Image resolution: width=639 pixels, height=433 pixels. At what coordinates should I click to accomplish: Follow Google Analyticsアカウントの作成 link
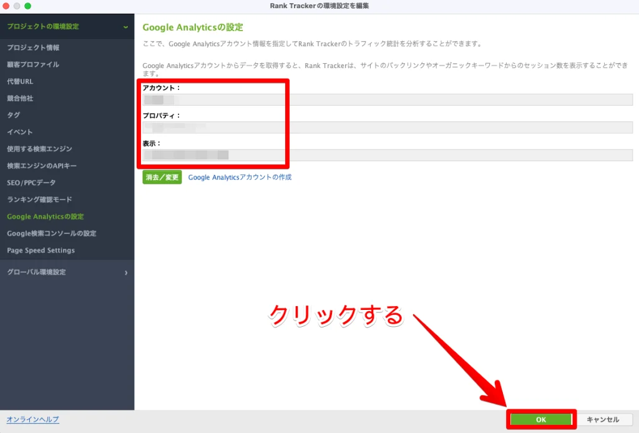(240, 177)
